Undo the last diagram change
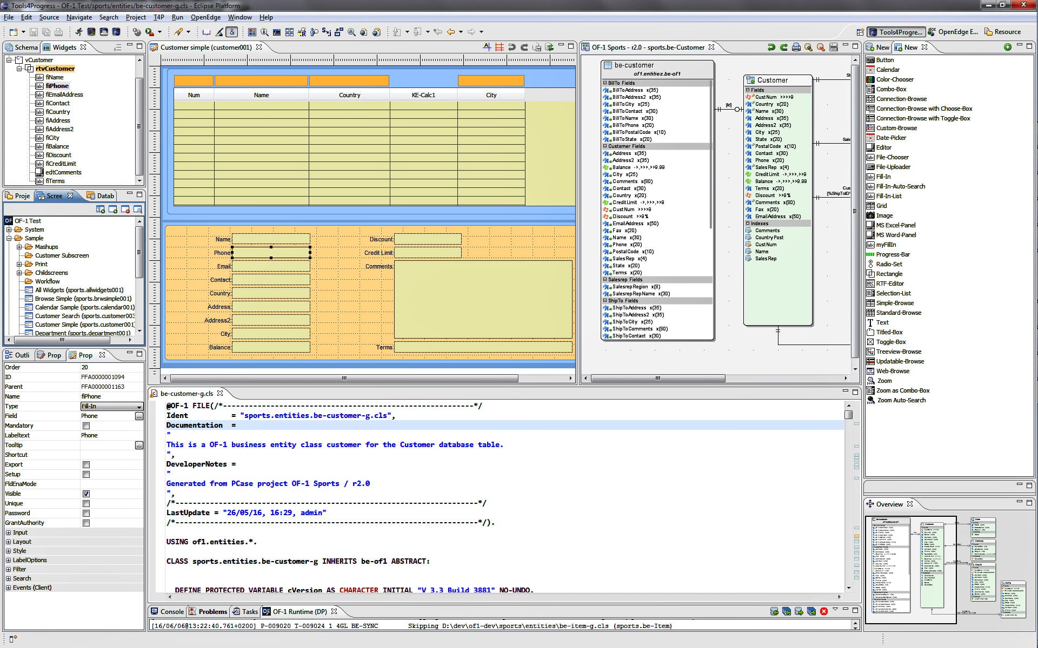The image size is (1038, 648). point(771,47)
